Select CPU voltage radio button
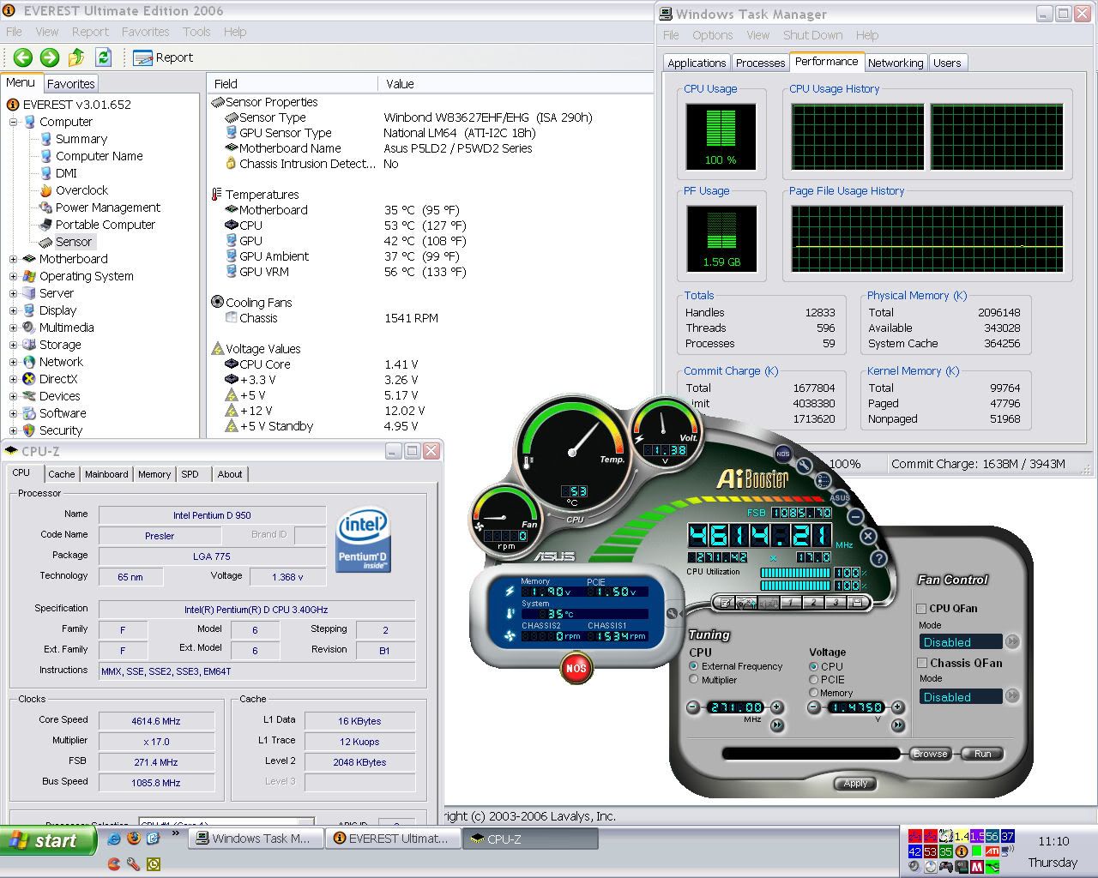The image size is (1098, 878). [813, 666]
